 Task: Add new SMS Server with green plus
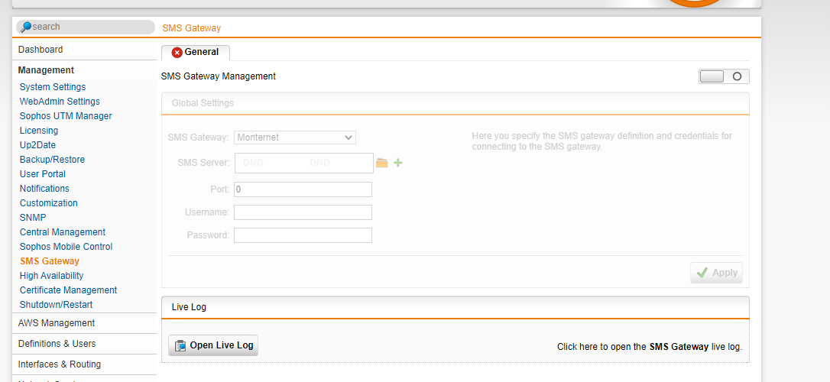398,163
